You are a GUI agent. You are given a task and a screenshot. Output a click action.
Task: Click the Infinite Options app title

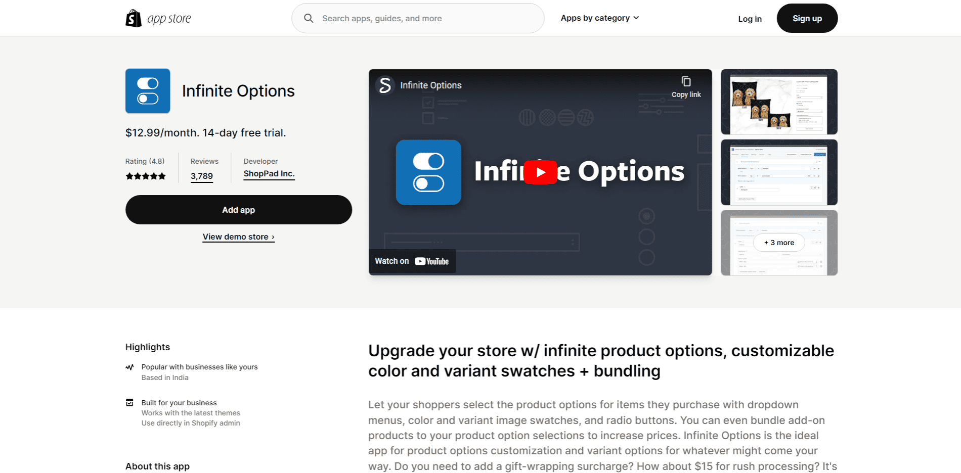[x=238, y=91]
